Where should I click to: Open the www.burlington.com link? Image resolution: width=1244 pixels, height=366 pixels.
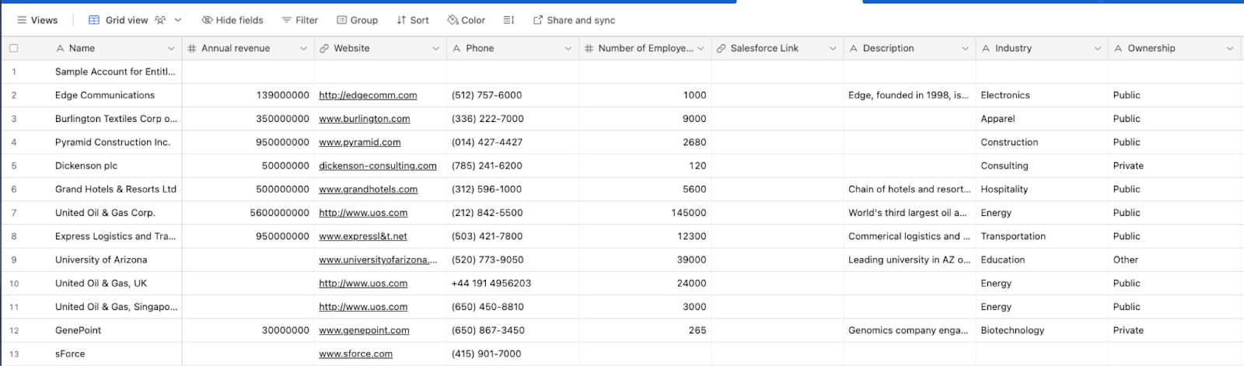[364, 119]
